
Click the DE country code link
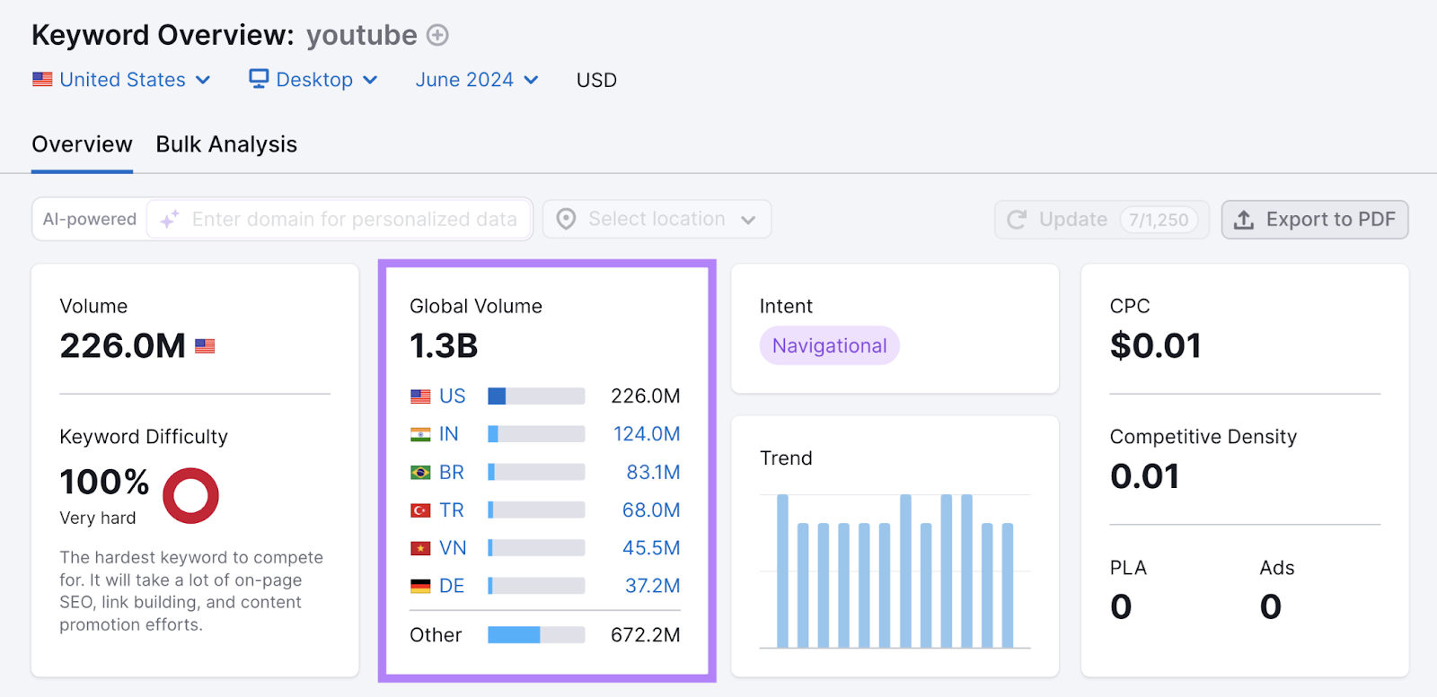[452, 587]
